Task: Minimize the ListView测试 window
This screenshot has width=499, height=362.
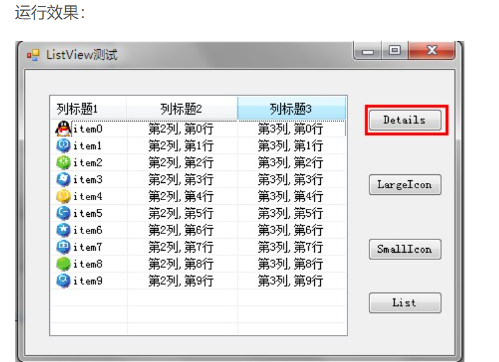Action: [x=367, y=50]
